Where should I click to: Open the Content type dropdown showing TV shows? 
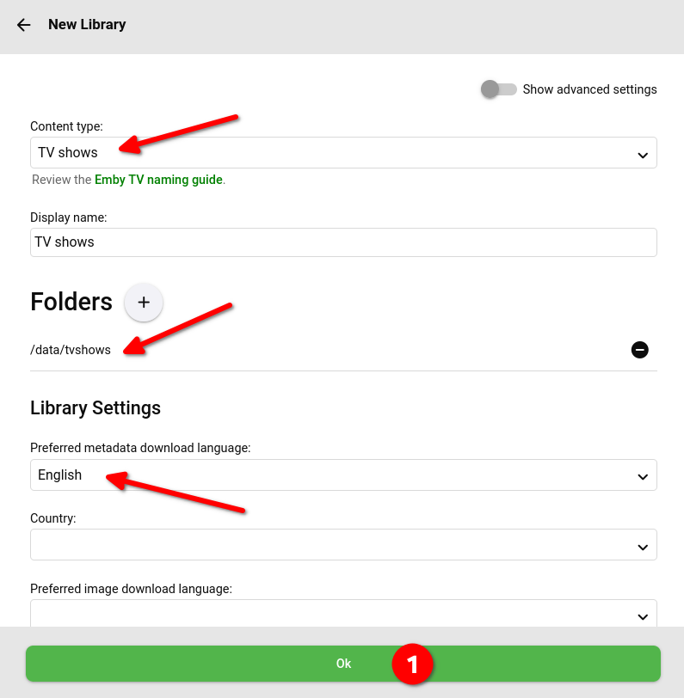point(343,153)
